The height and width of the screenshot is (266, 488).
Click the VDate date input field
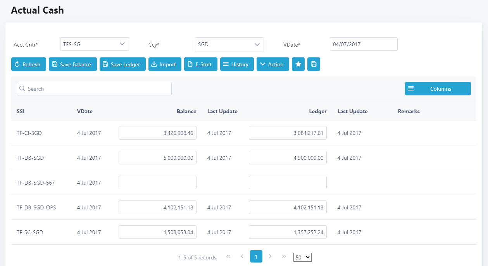coord(363,44)
